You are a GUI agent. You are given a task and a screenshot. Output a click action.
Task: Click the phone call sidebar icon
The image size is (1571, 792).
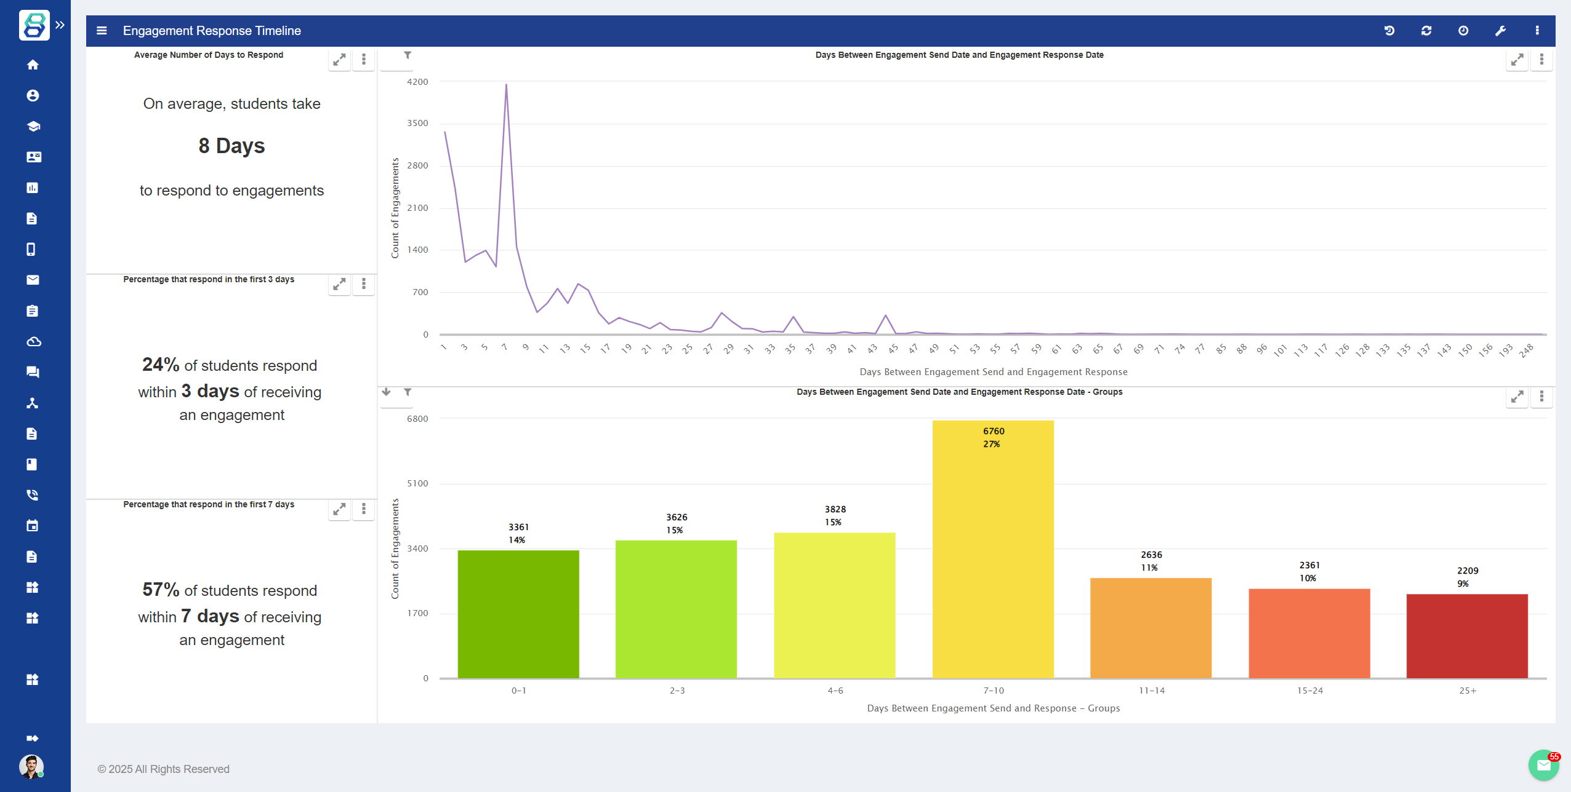[x=33, y=495]
